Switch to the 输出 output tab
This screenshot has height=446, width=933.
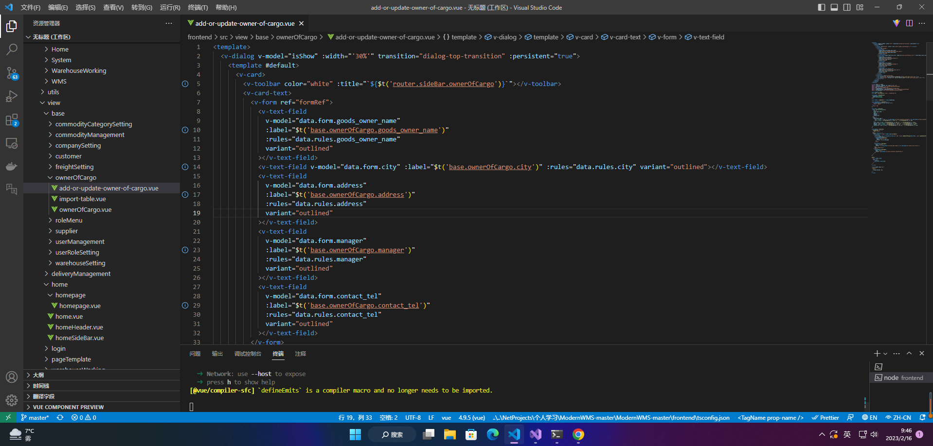(x=217, y=354)
